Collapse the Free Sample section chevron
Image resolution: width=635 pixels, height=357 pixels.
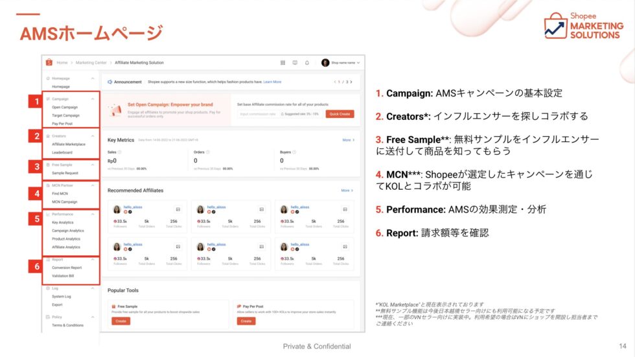(x=93, y=165)
